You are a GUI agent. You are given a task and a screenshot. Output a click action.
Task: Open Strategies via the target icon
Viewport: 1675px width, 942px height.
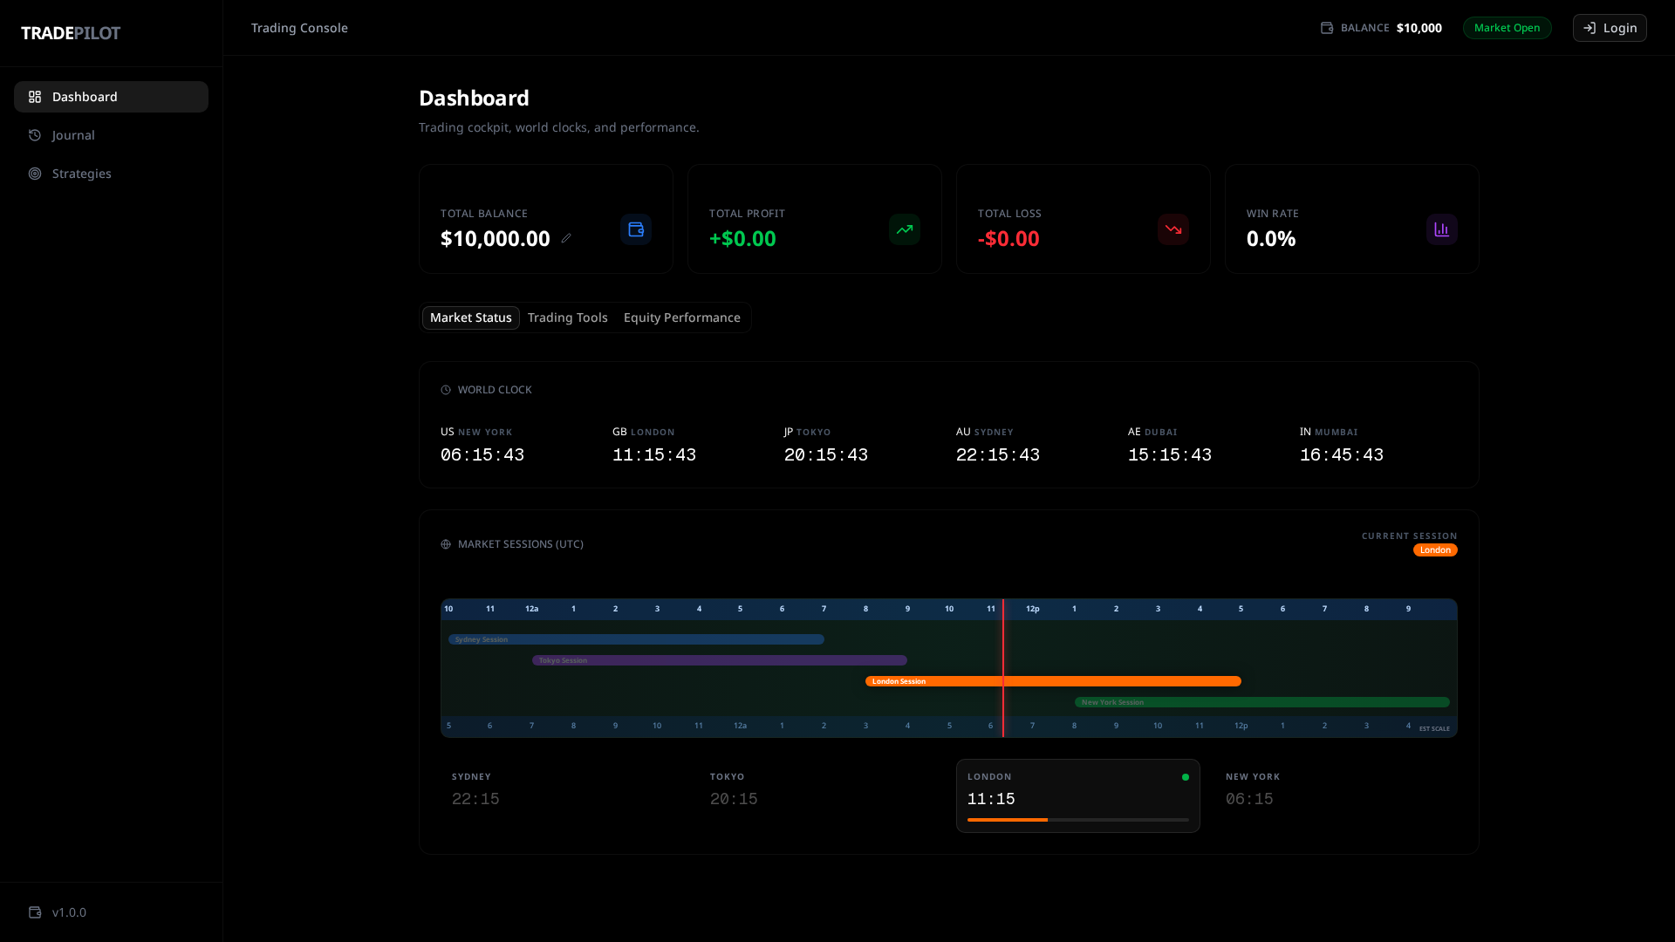(35, 174)
